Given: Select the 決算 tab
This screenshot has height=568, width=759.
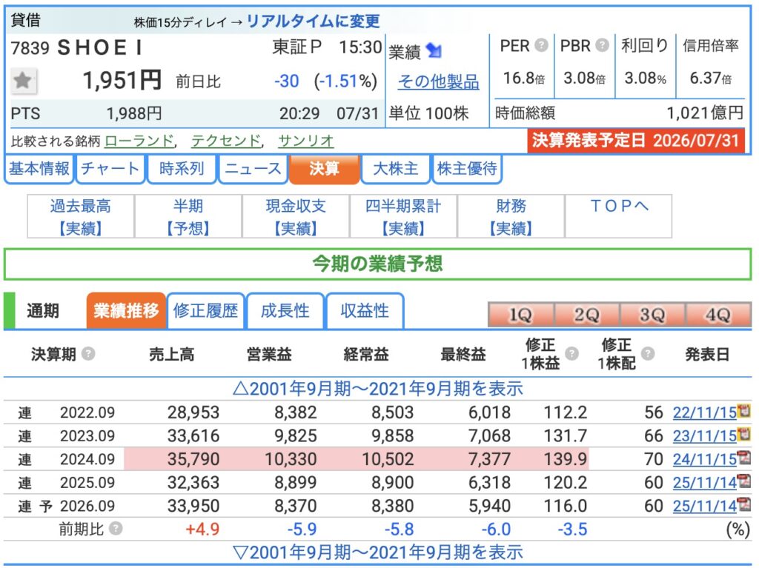Looking at the screenshot, I should (325, 169).
